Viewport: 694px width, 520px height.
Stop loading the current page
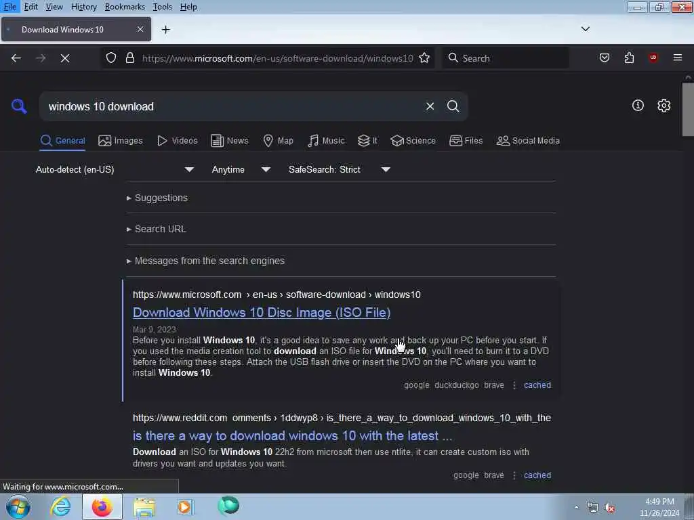click(x=65, y=58)
